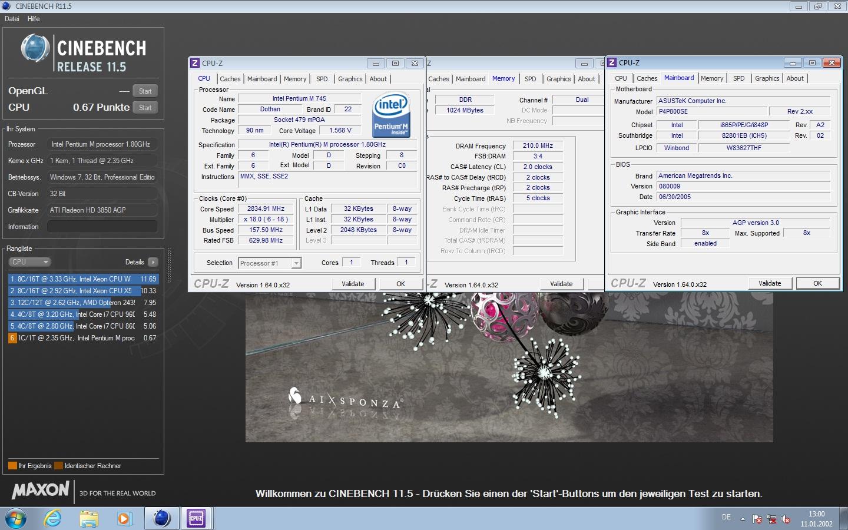Open the CPU tab in right CPU-Z
The width and height of the screenshot is (848, 530).
621,78
